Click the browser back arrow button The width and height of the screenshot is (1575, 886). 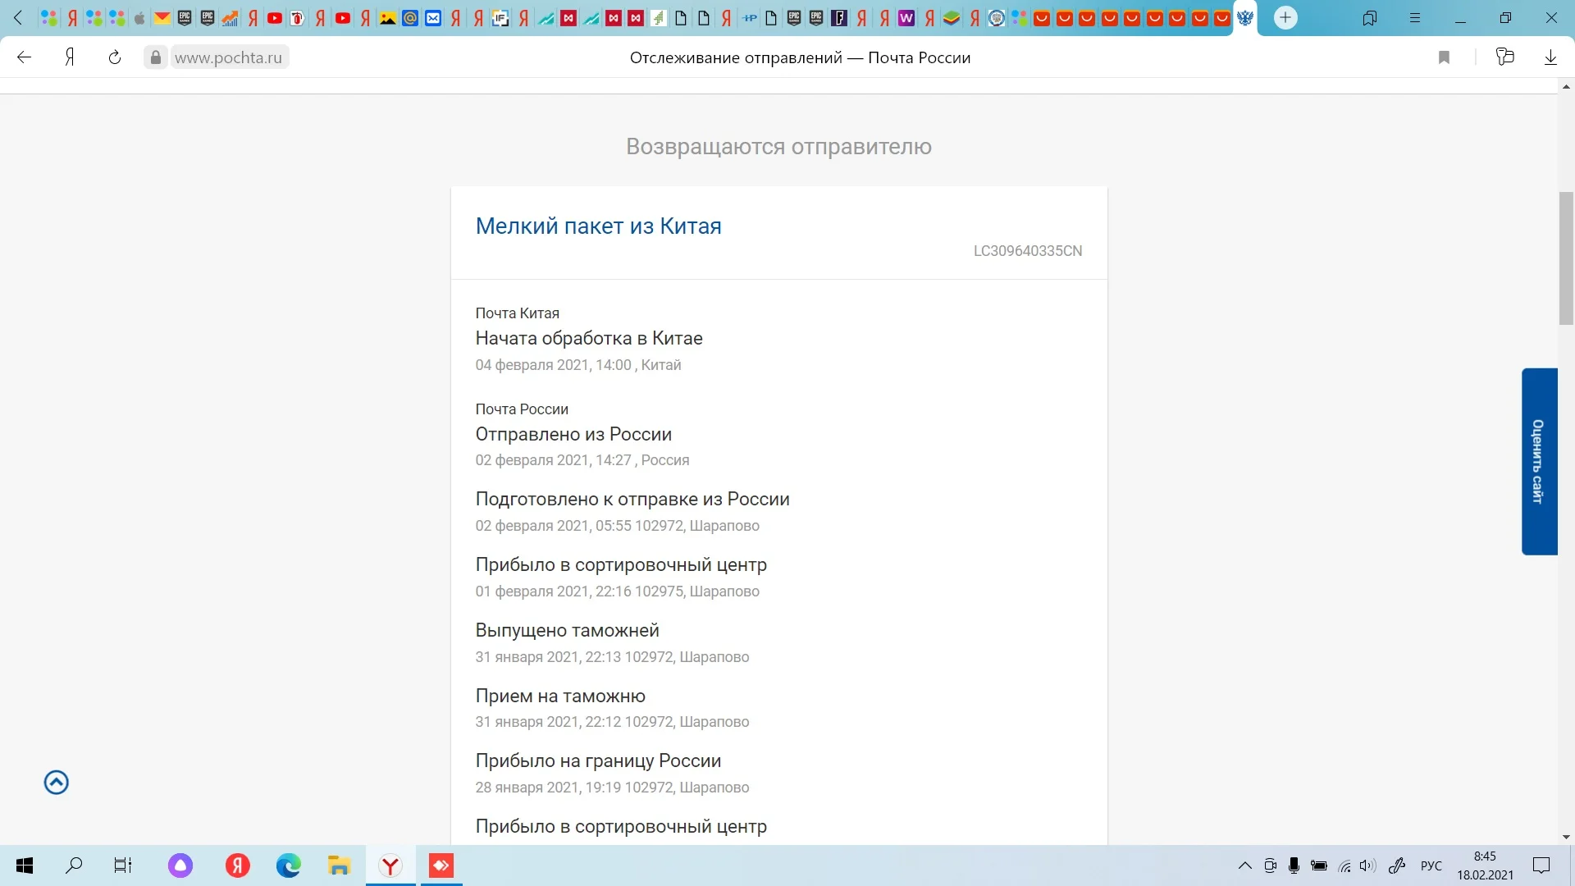pyautogui.click(x=24, y=57)
